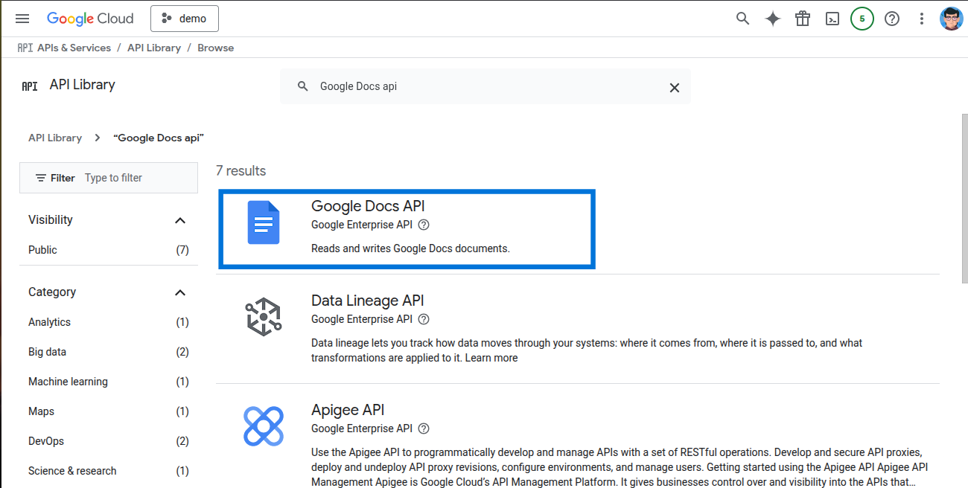Filter by Maps category

pyautogui.click(x=109, y=411)
